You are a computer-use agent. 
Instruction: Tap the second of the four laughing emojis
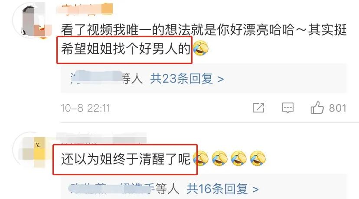click(219, 158)
